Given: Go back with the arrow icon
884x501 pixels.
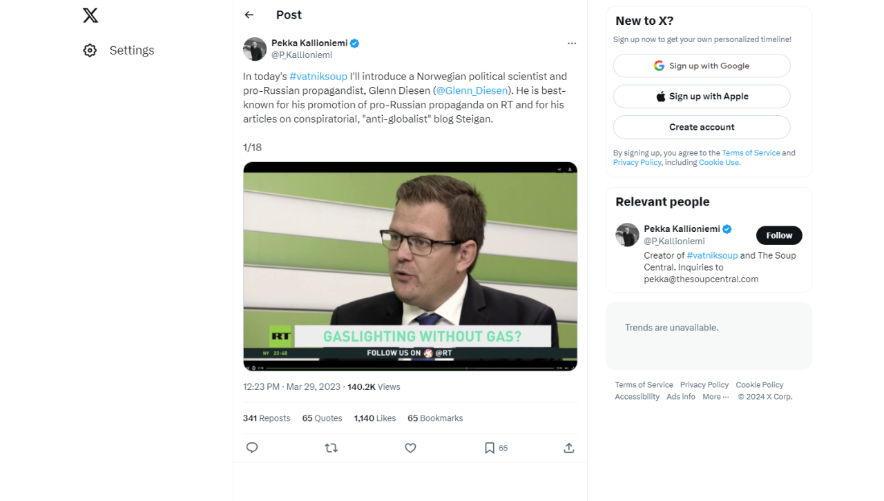Looking at the screenshot, I should click(249, 15).
